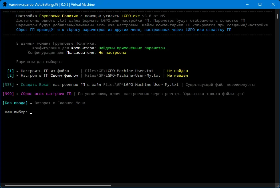Click the vertical scrollbar thumb
Image resolution: width=280 pixels, height=188 pixels.
pyautogui.click(x=277, y=16)
